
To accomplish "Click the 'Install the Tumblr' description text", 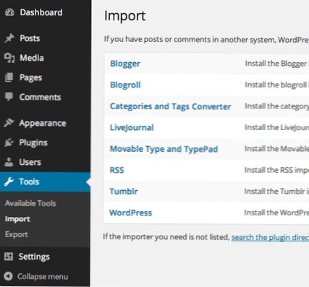I will [x=276, y=192].
